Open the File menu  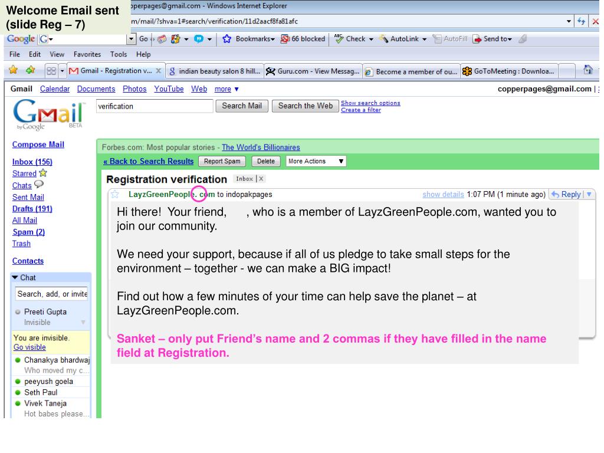pyautogui.click(x=15, y=54)
